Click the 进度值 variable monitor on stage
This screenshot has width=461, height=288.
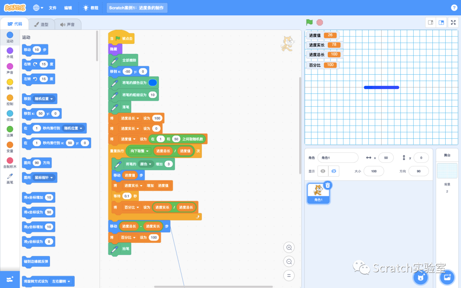click(323, 35)
